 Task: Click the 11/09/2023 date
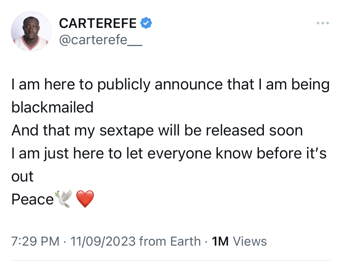coord(103,241)
